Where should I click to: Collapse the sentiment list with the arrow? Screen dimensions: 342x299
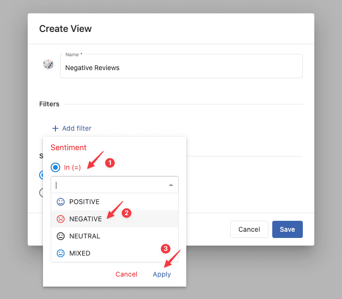[171, 185]
